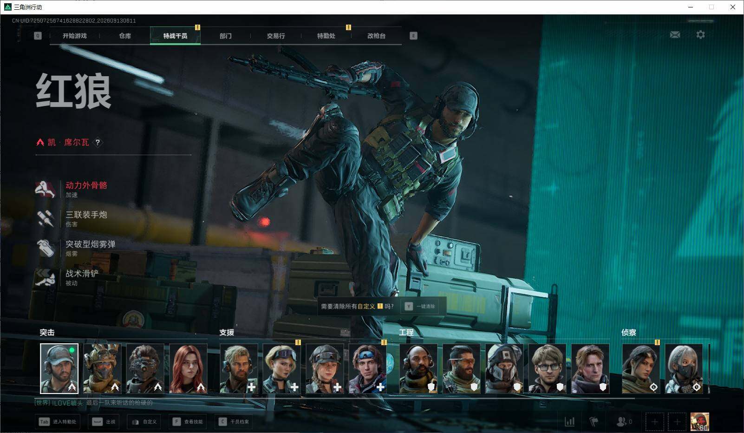Click the plus slot beside the player avatar
This screenshot has height=433, width=744.
pos(677,422)
